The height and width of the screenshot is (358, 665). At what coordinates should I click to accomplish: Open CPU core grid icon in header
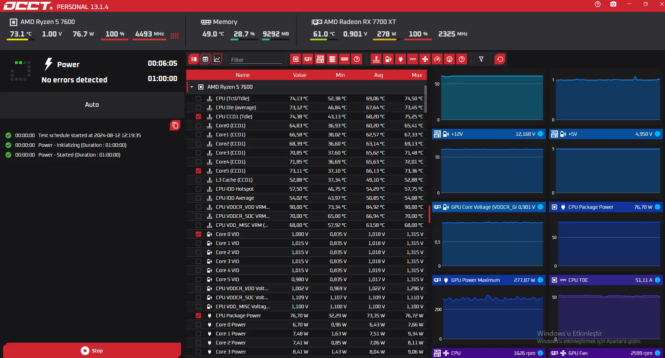(x=175, y=35)
